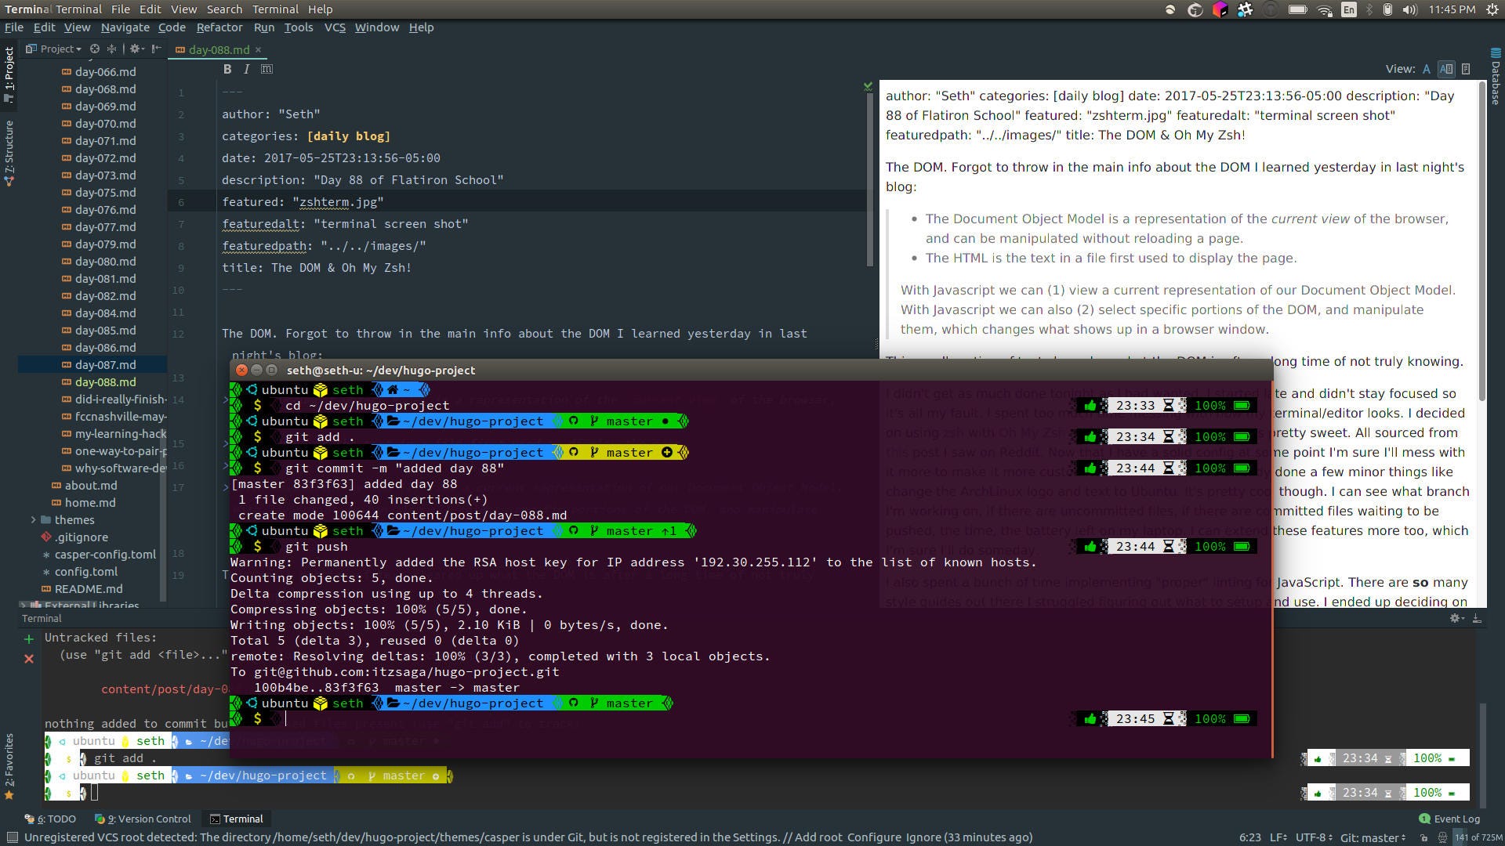The height and width of the screenshot is (846, 1505).
Task: Open Git: master branch dropdown
Action: pos(1373,837)
